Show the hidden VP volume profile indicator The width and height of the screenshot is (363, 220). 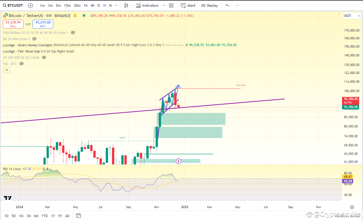point(44,57)
